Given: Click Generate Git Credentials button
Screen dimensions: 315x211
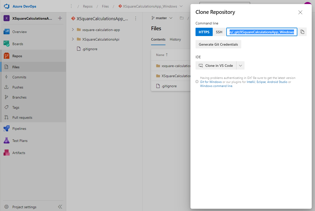Looking at the screenshot, I should (218, 44).
